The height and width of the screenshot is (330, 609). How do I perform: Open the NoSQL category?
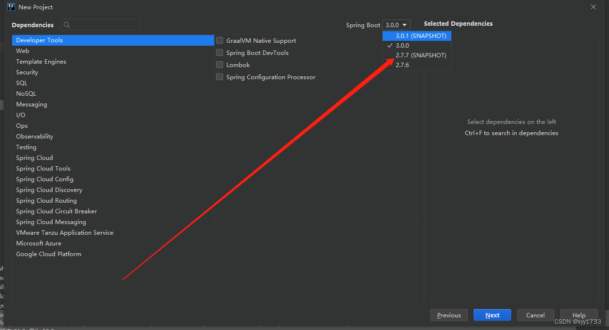point(113,94)
